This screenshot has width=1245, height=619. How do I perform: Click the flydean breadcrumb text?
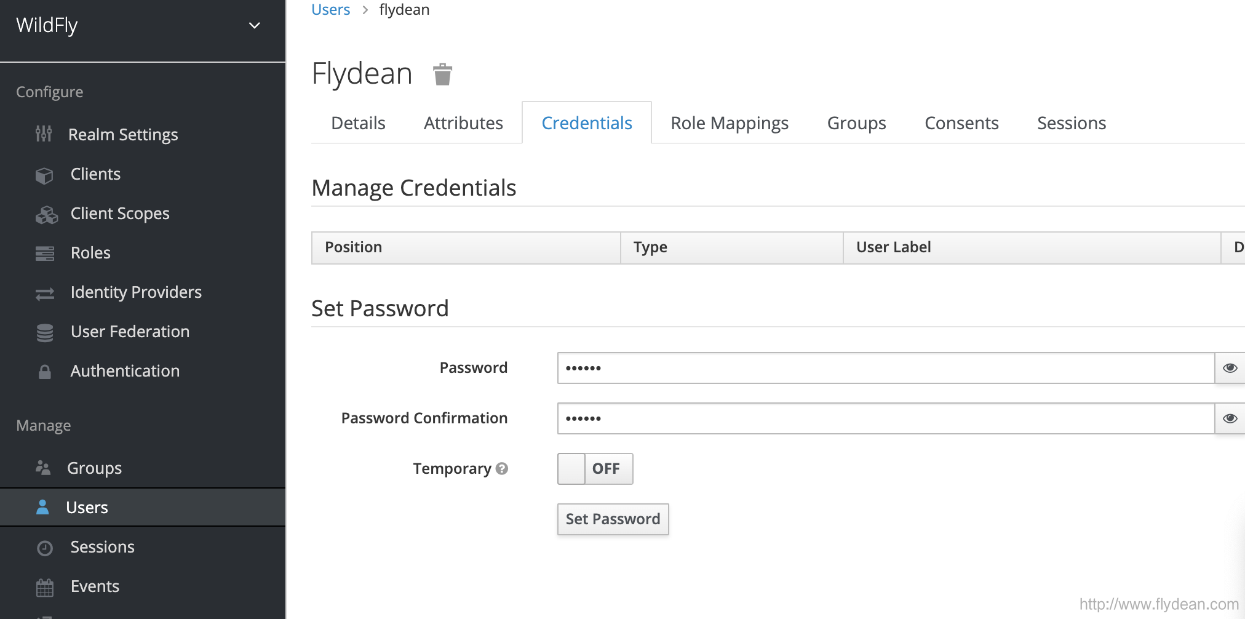(404, 10)
